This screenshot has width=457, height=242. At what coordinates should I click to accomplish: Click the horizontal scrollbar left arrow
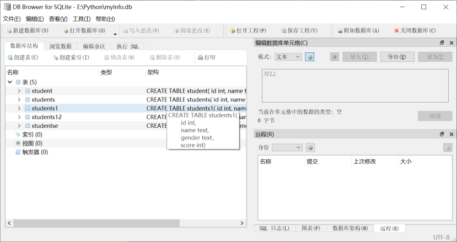(9, 223)
